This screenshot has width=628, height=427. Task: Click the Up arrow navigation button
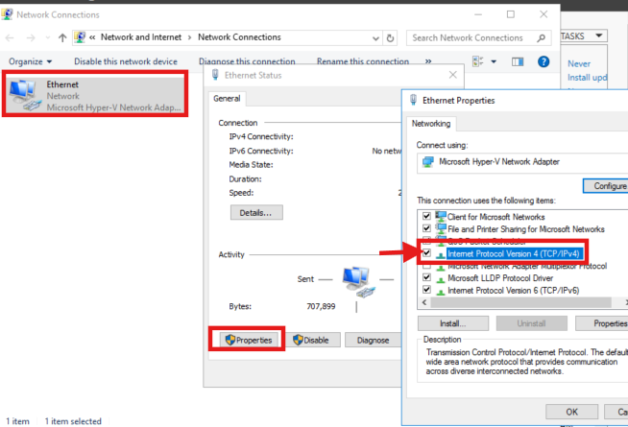pyautogui.click(x=62, y=37)
